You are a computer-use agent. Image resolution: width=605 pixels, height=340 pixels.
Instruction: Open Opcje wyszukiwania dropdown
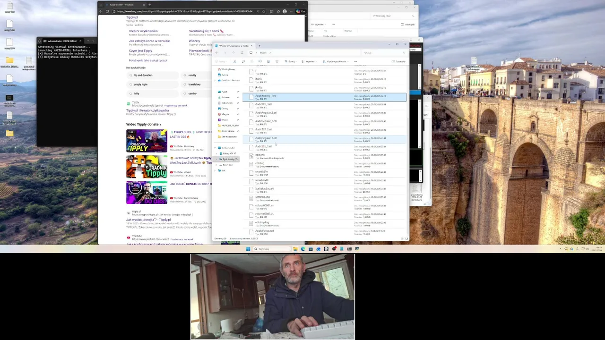coord(336,61)
